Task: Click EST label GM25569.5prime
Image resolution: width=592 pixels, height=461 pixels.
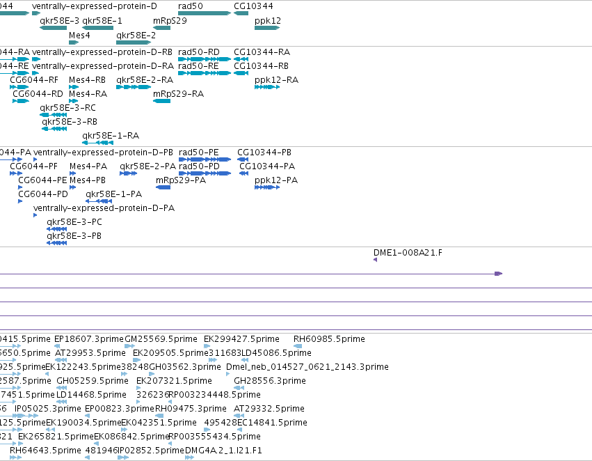Action: (161, 339)
